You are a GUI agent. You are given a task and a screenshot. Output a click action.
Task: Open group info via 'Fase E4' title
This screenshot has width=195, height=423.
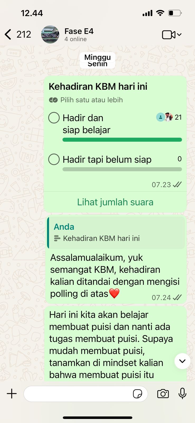79,31
